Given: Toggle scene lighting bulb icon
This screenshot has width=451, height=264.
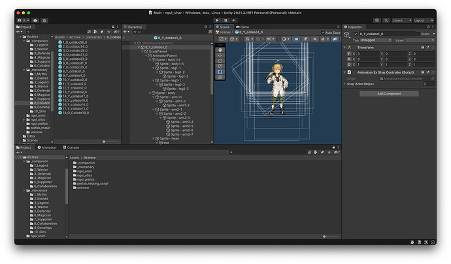Looking at the screenshot, I should [306, 39].
